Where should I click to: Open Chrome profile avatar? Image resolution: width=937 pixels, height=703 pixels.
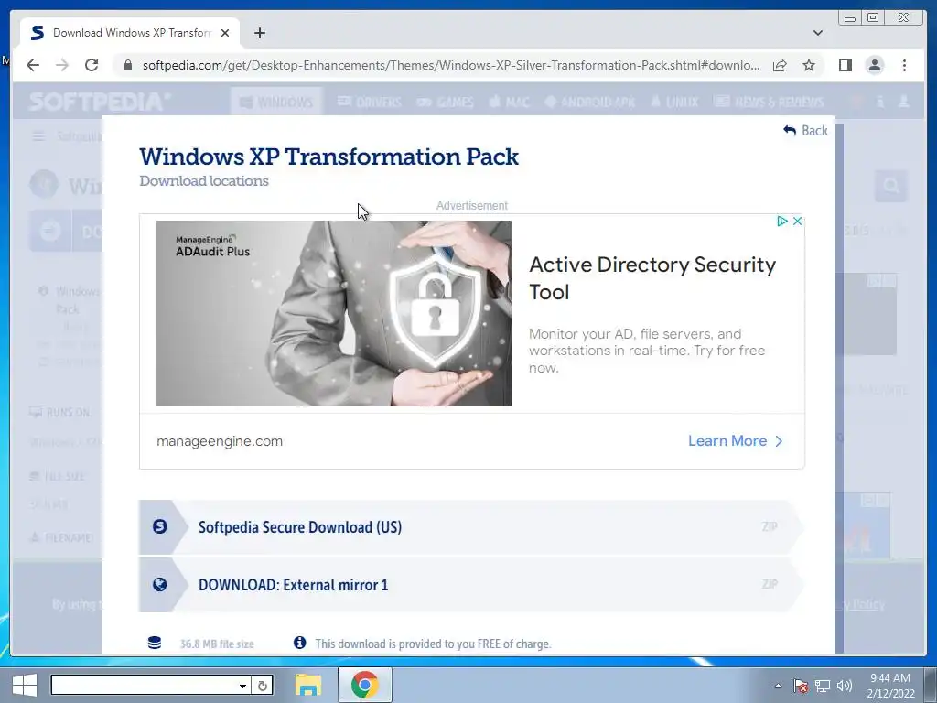(x=874, y=65)
